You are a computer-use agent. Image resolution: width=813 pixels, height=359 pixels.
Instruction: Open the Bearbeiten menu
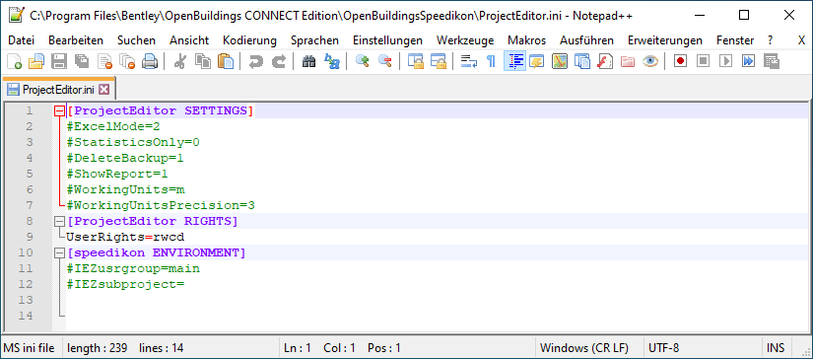(76, 40)
